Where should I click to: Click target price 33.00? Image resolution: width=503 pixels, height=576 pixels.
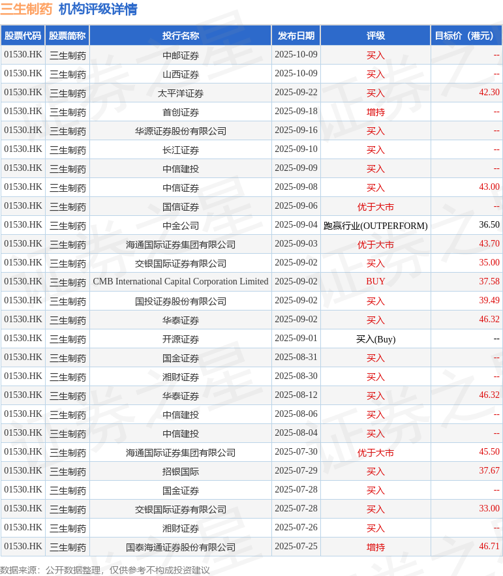489,508
